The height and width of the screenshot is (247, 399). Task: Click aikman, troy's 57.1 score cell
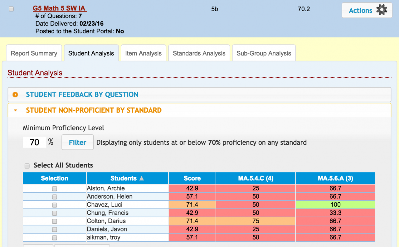[192, 237]
